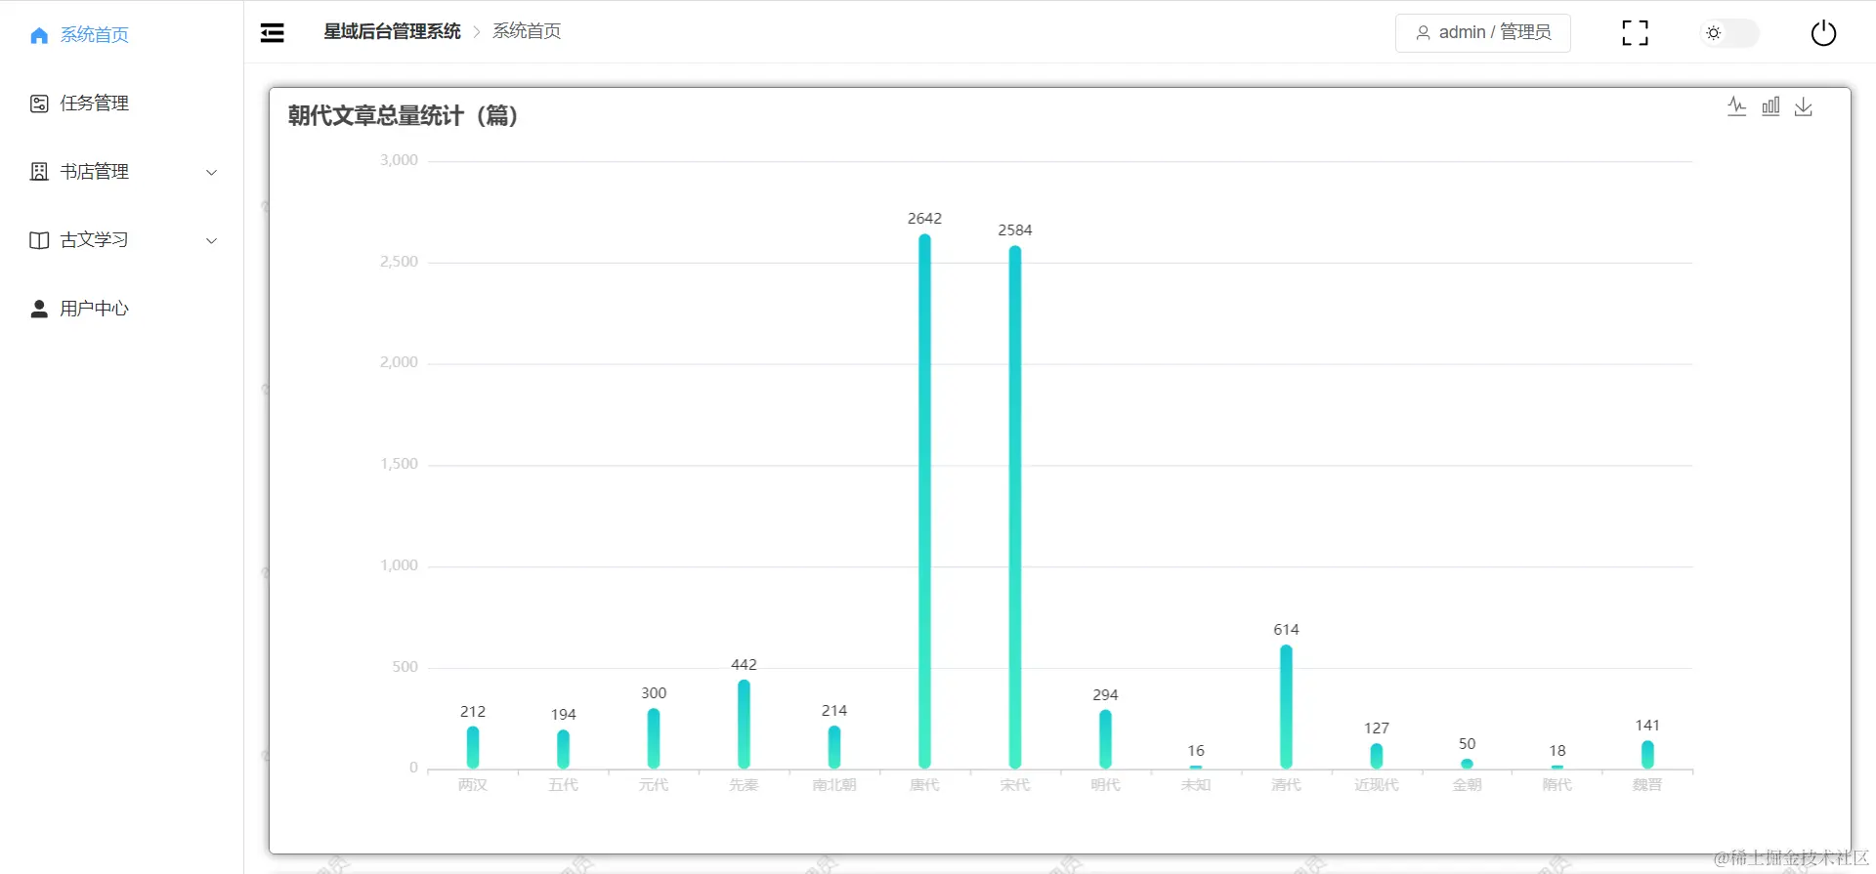Click the 3,000 y-axis value
Screen dimensions: 1876x874
pos(399,160)
